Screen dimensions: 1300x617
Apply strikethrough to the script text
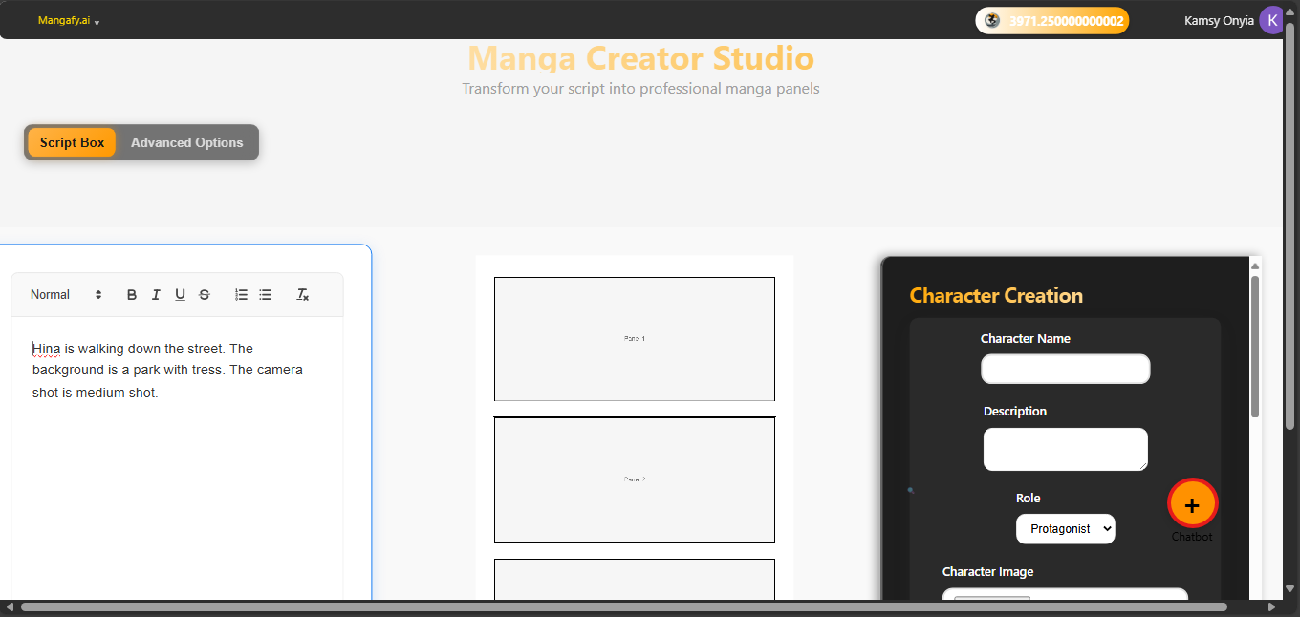click(x=204, y=294)
